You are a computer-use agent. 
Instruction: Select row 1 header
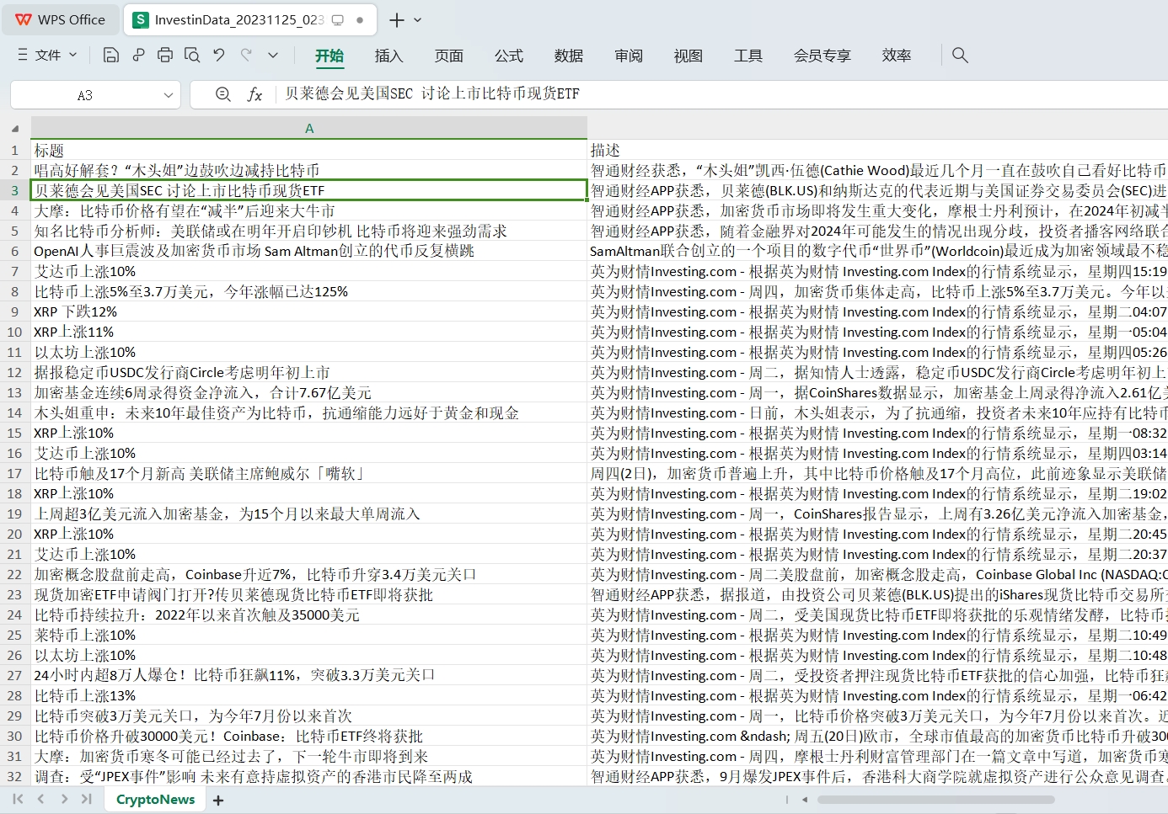pyautogui.click(x=15, y=150)
